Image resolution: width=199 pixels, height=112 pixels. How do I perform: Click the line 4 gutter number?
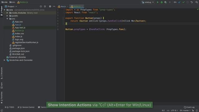click(x=58, y=18)
